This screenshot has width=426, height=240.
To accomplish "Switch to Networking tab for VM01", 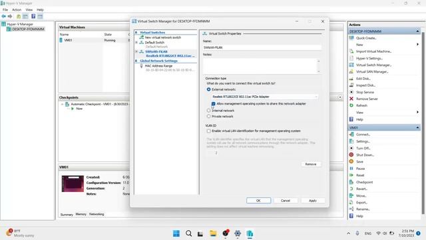I will coord(97,215).
